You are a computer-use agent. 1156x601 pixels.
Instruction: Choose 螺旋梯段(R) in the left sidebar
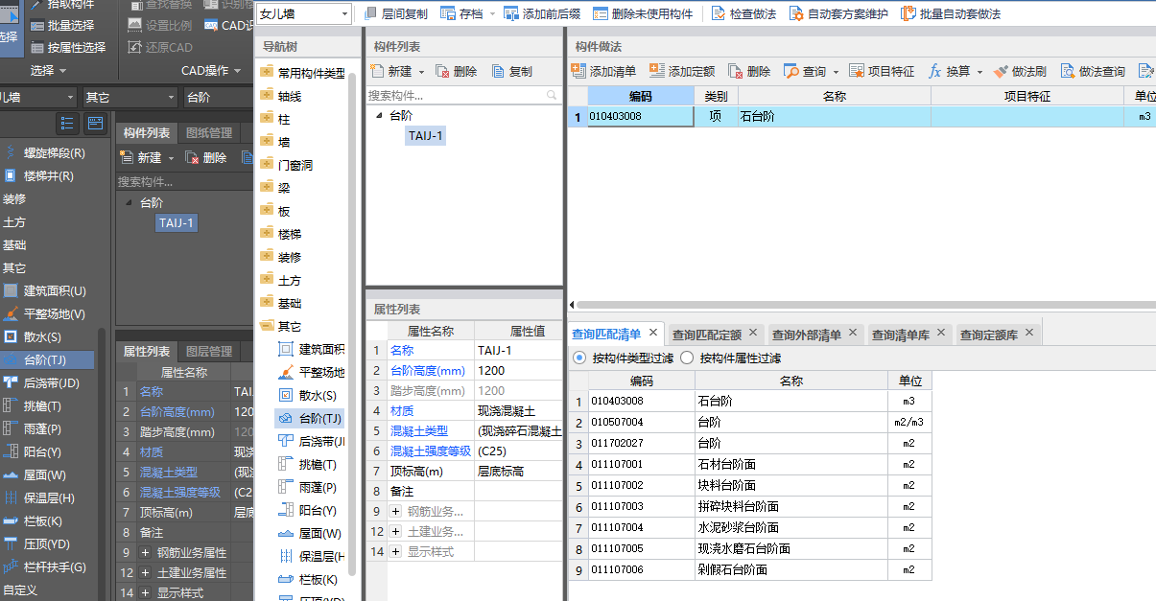(44, 152)
